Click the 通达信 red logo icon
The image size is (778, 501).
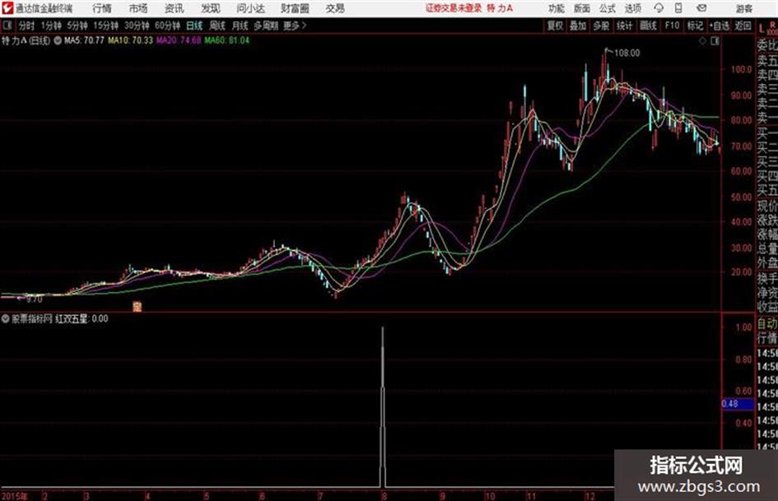7,8
